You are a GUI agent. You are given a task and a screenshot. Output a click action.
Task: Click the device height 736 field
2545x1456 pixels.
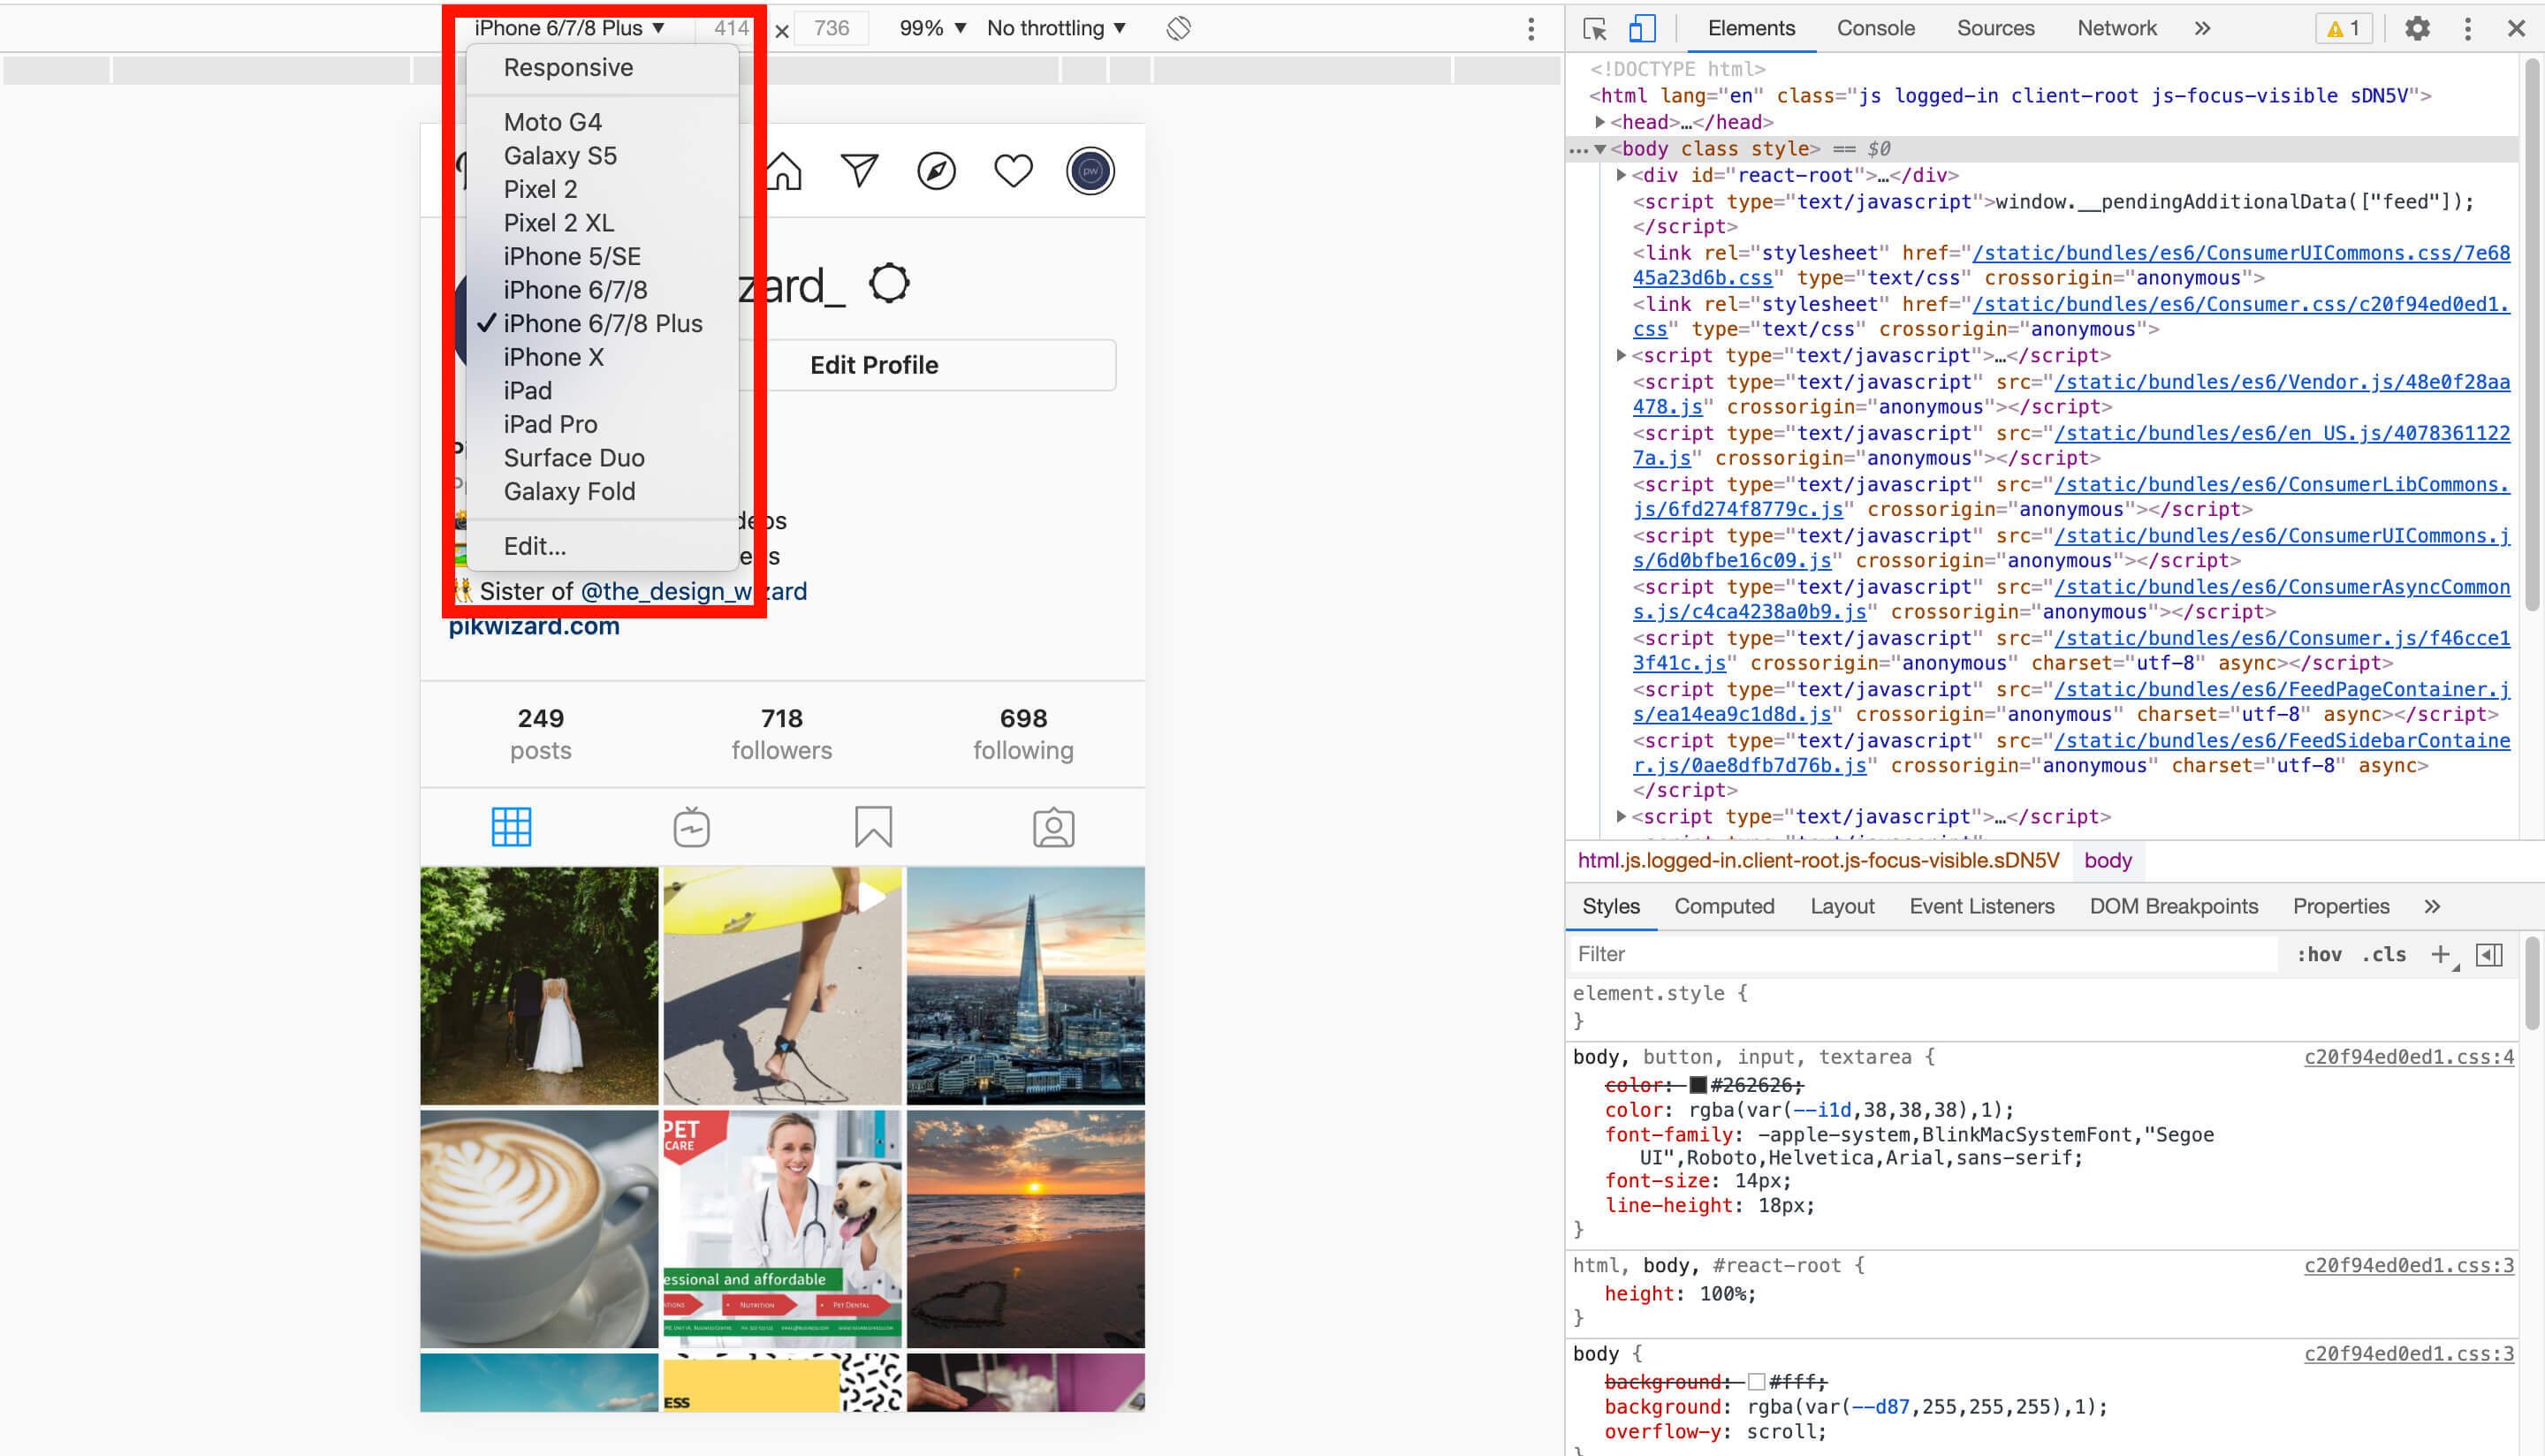(832, 28)
